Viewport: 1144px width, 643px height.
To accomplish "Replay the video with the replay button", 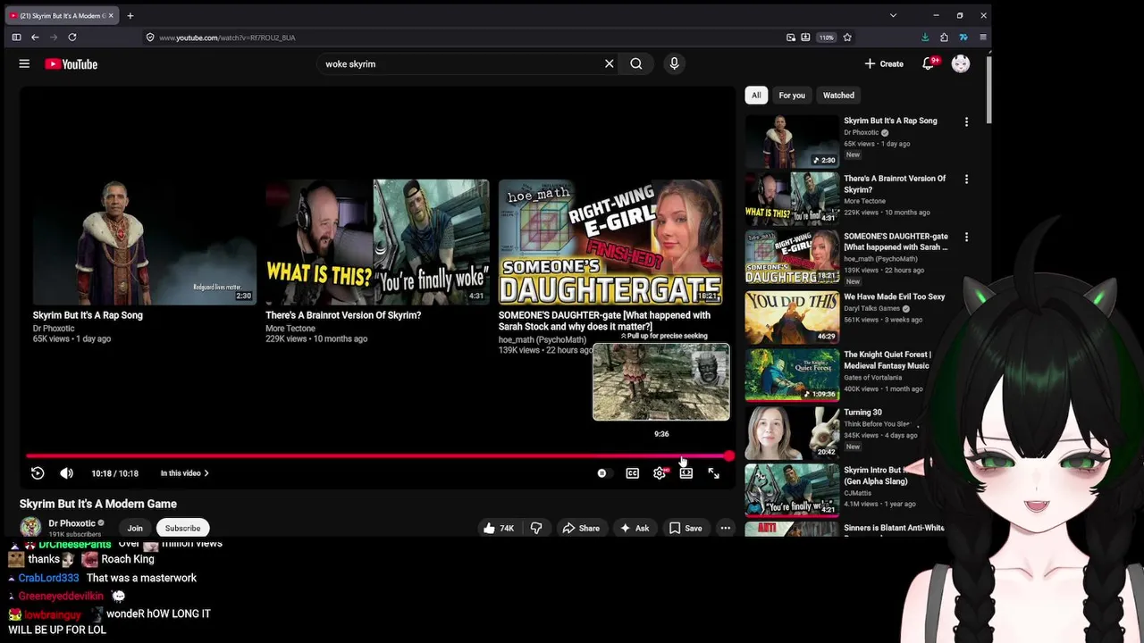I will 38,473.
